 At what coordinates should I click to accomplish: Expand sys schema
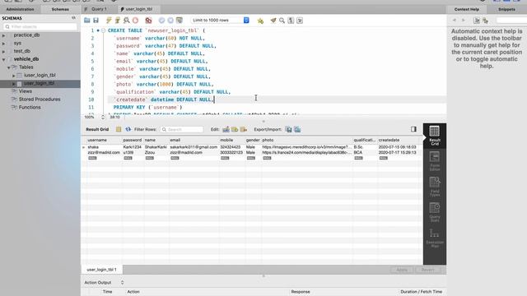[3, 44]
